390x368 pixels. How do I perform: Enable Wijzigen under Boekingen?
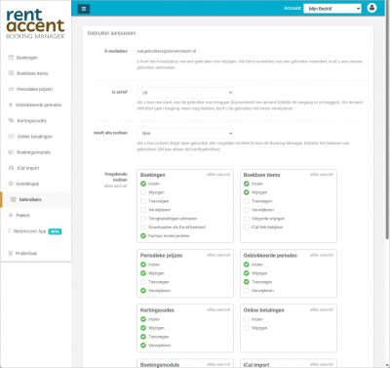tap(143, 192)
